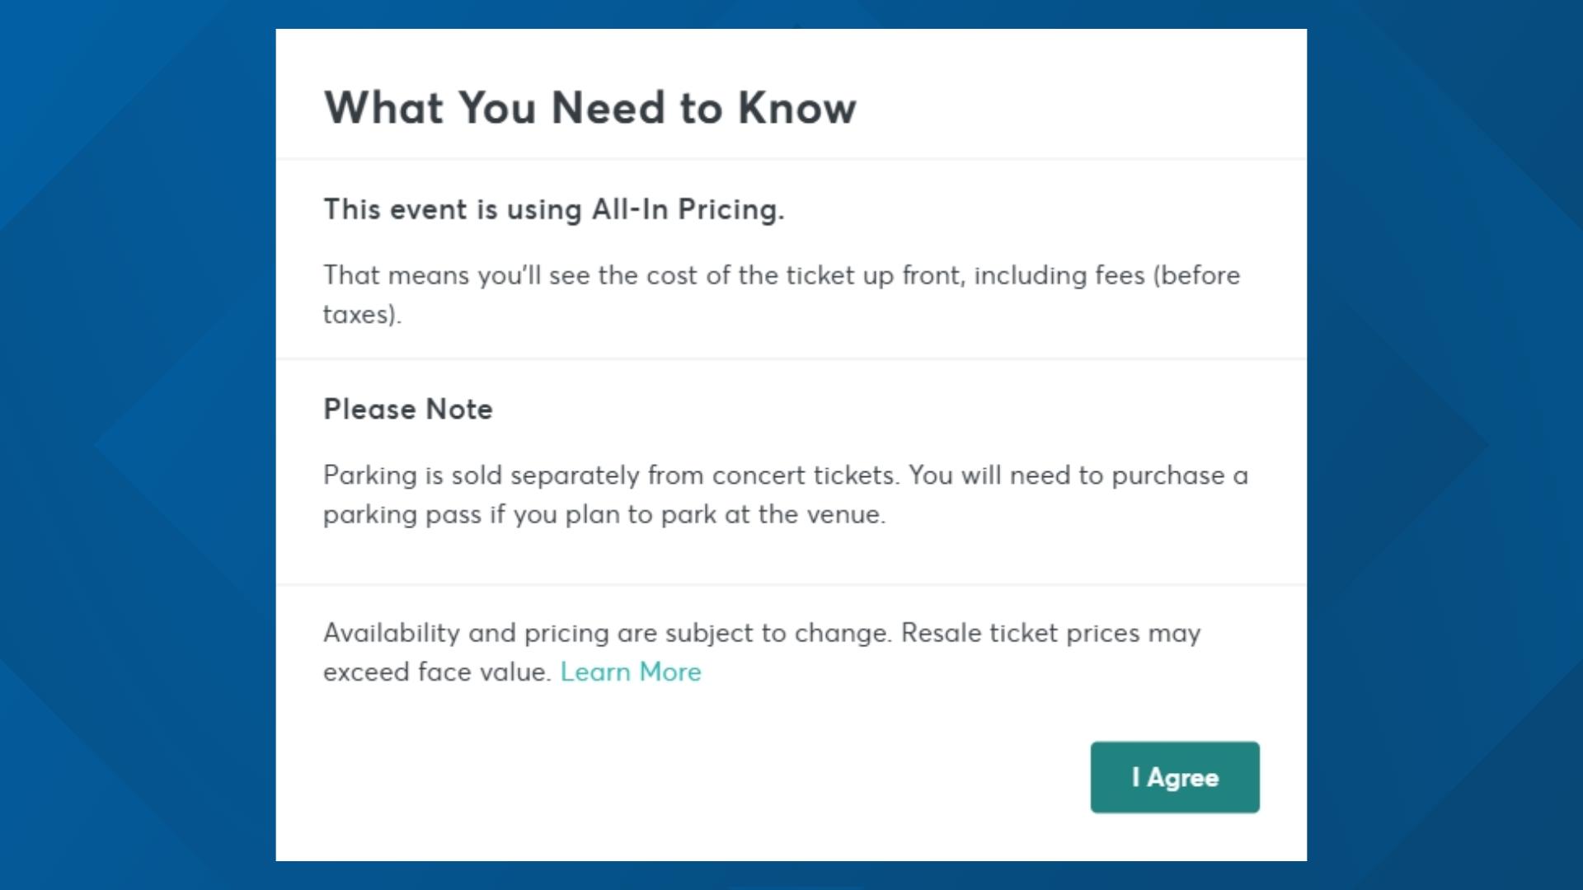Select the Please Note section title
This screenshot has height=890, width=1583.
408,409
